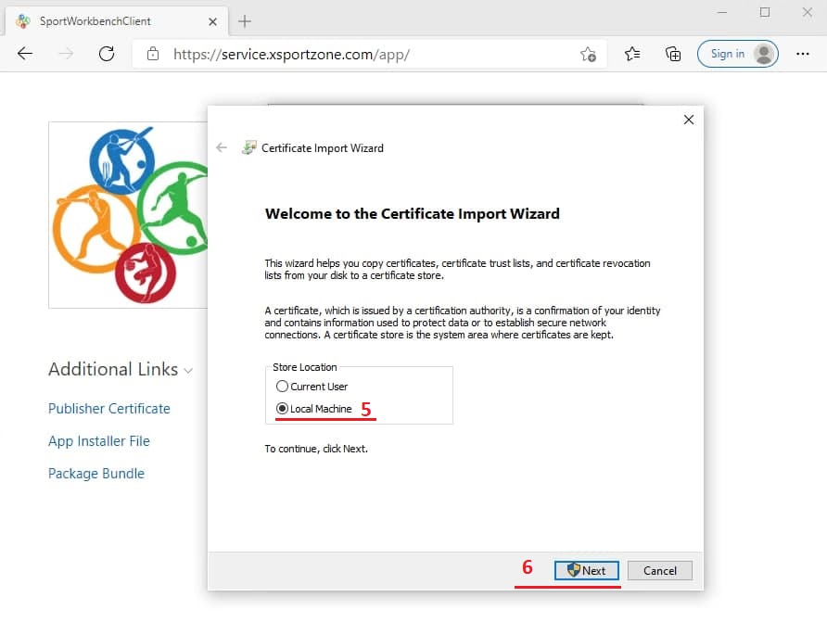Viewport: 827px width, 635px height.
Task: Switch to the SportWorkbenchClient tab
Action: (x=102, y=20)
